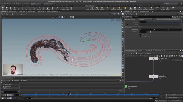Click the Camera shelf tool
Screen dimensions: 183x102
88,8
